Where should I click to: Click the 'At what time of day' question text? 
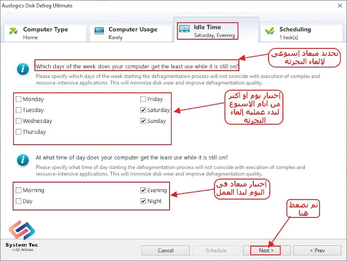(132, 158)
